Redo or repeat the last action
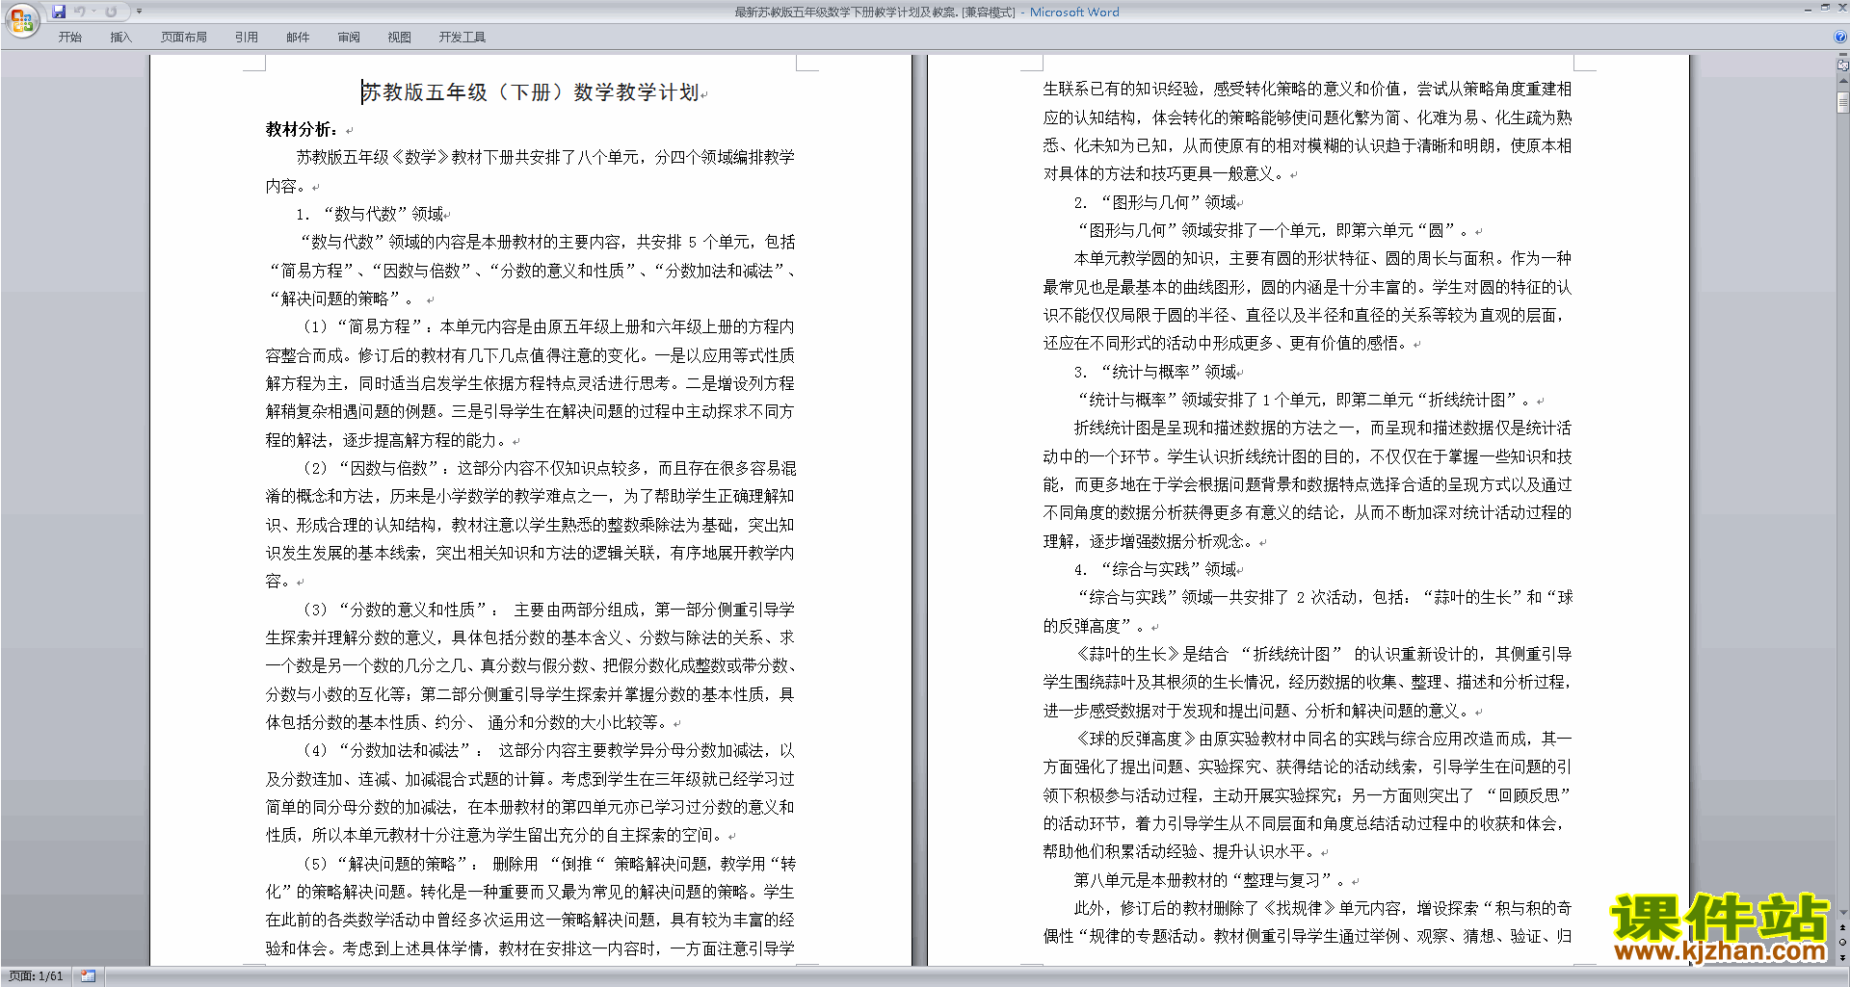This screenshot has height=987, width=1850. [111, 12]
